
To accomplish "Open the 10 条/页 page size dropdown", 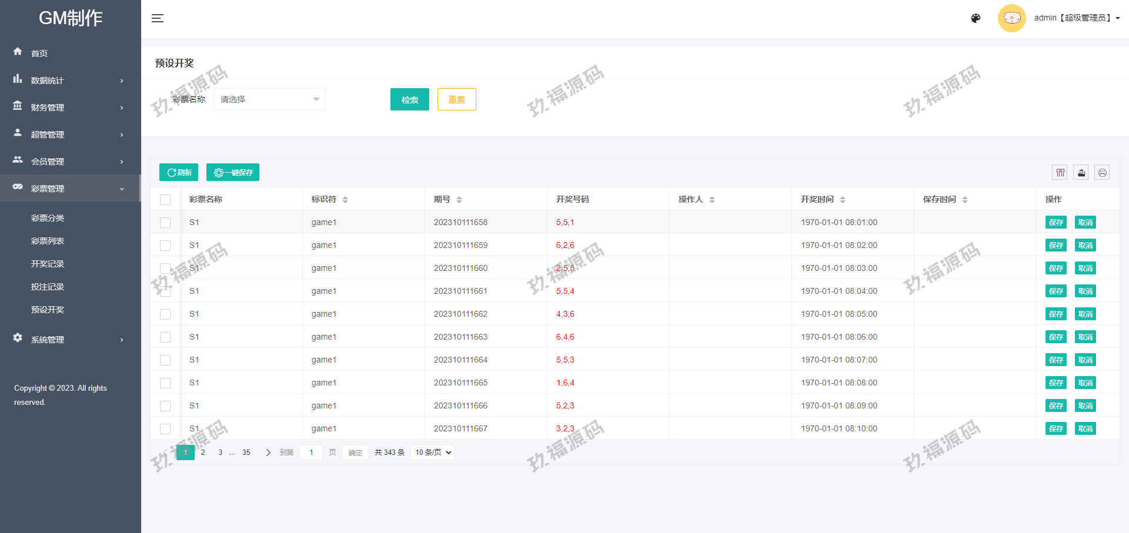I will tap(433, 452).
